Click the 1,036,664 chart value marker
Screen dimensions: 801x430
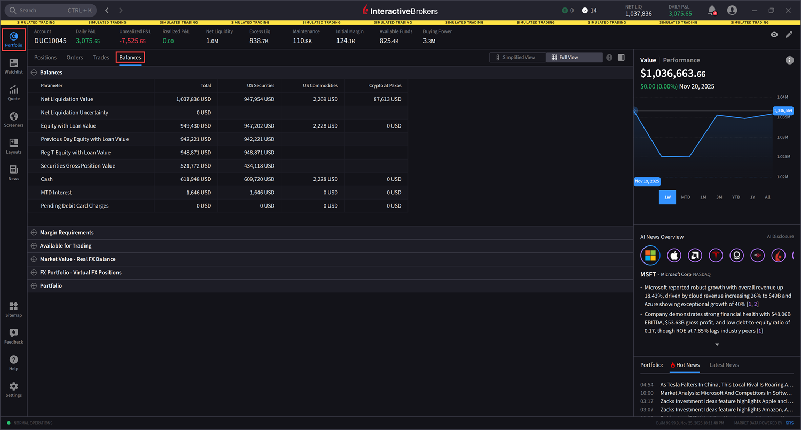point(782,110)
